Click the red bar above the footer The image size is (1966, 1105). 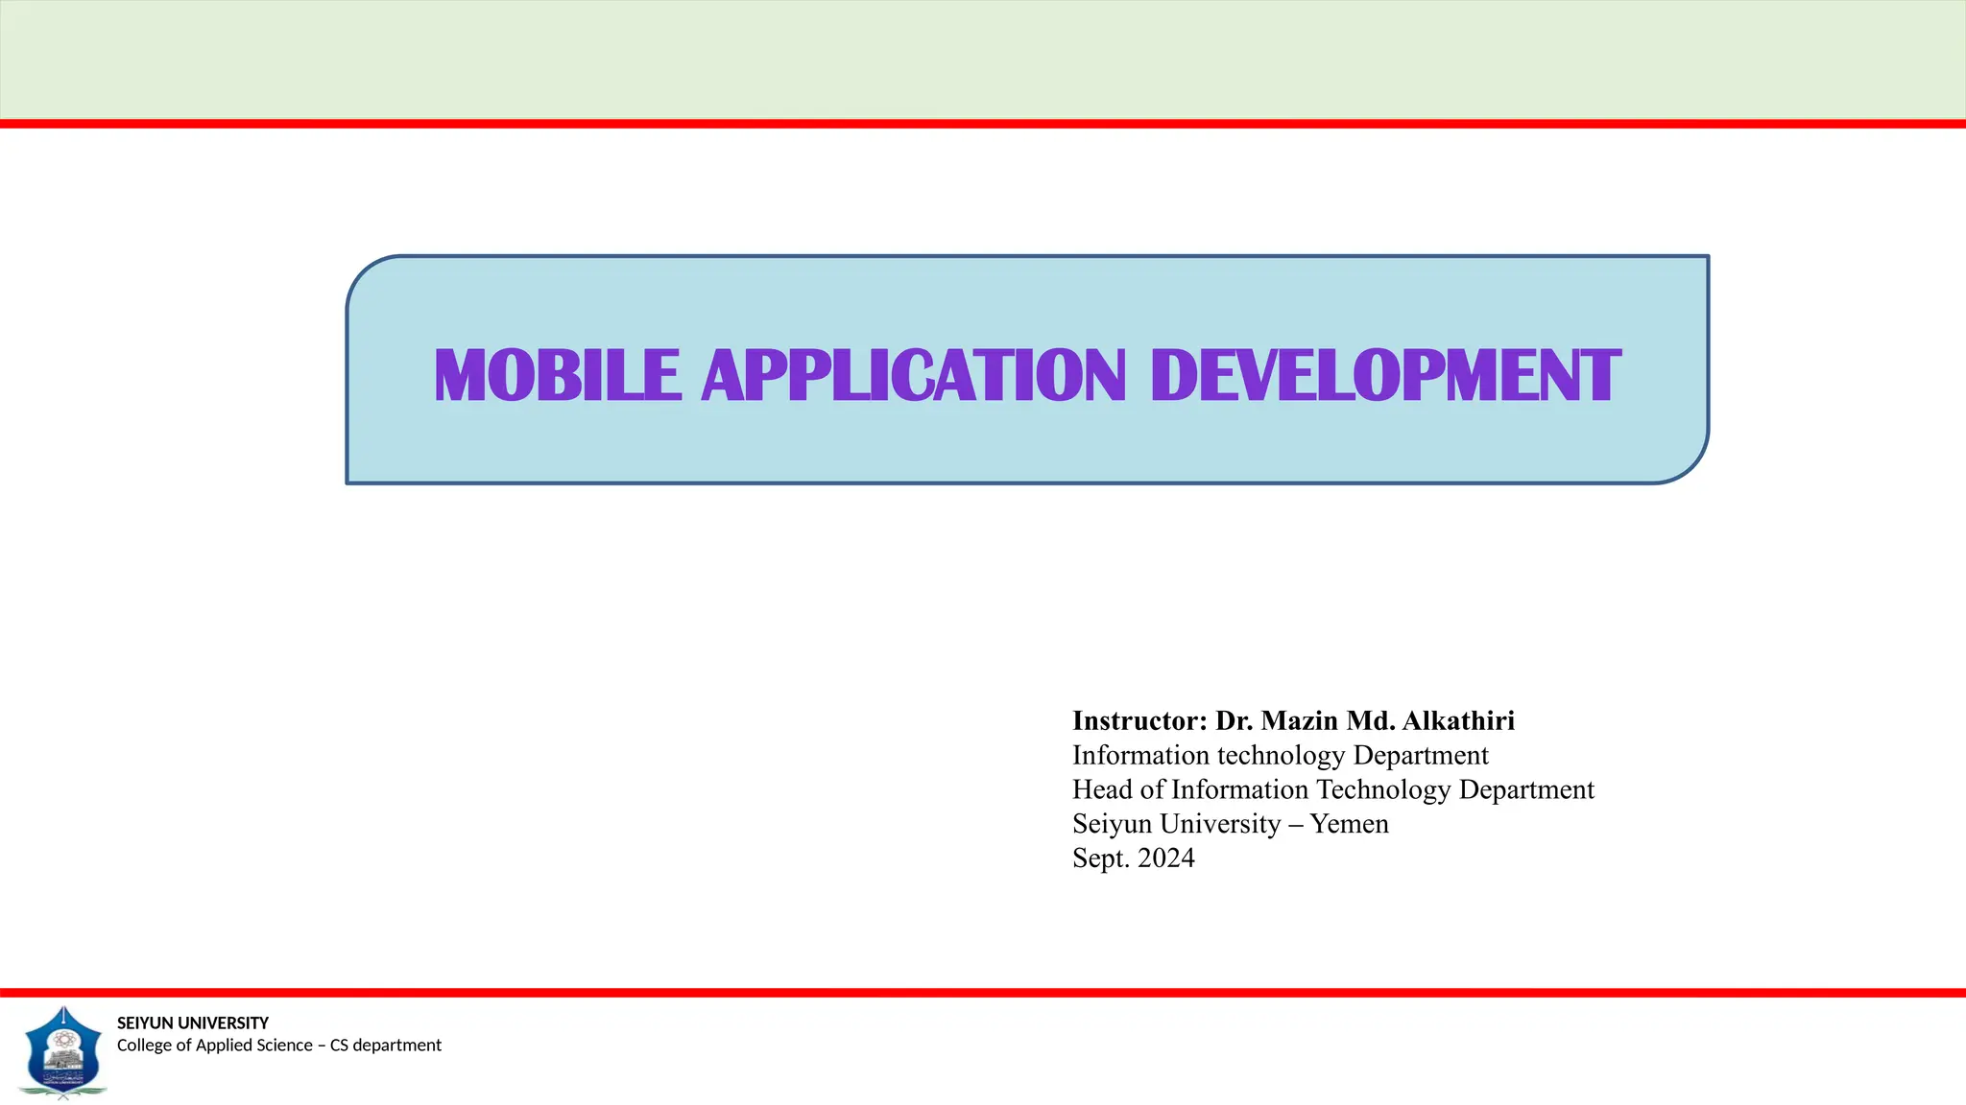coord(983,993)
